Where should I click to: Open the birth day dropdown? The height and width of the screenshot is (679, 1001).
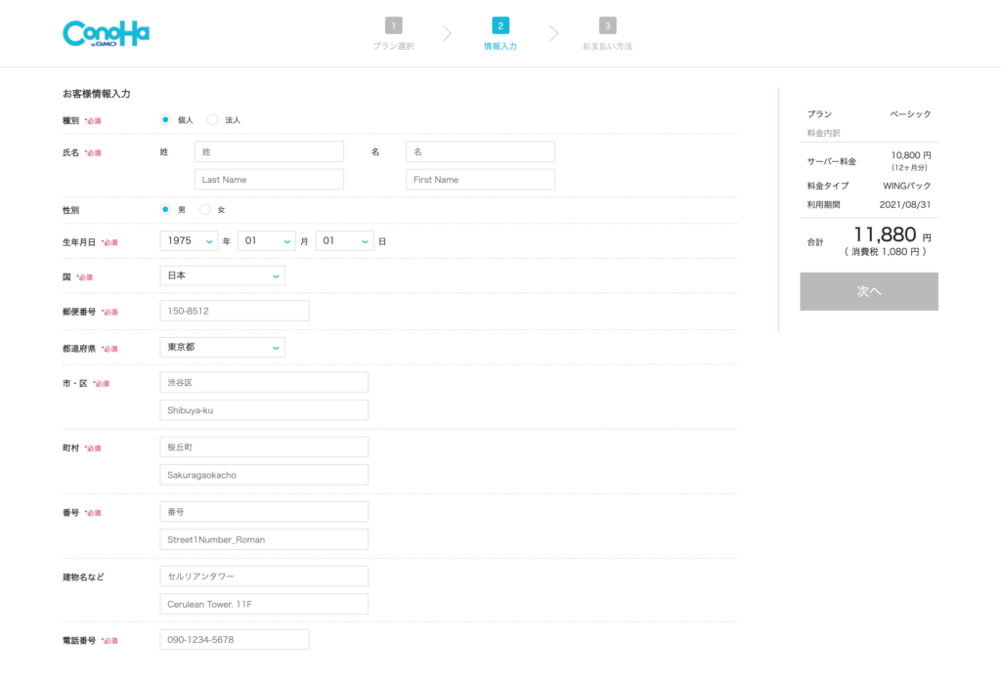coord(345,240)
